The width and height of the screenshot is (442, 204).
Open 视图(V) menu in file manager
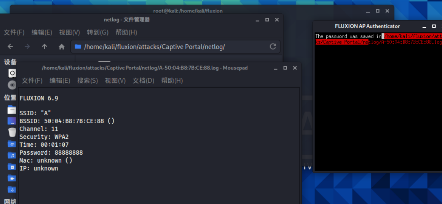(70, 33)
